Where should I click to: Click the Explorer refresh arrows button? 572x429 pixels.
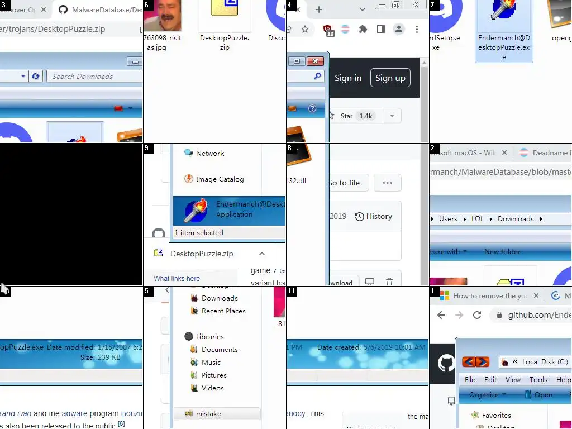point(35,76)
